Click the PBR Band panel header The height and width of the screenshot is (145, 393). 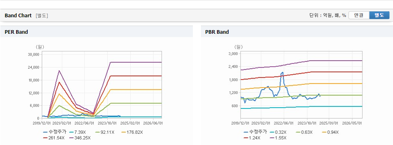pos(297,32)
